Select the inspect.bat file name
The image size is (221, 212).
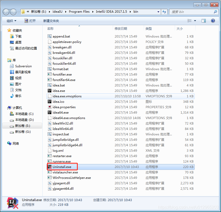pyautogui.click(x=61, y=134)
